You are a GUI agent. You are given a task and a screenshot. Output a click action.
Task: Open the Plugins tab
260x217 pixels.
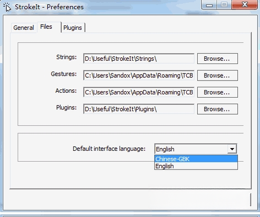73,28
